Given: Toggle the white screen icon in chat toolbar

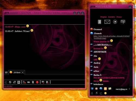Looking at the screenshot, I should click(x=19, y=82).
